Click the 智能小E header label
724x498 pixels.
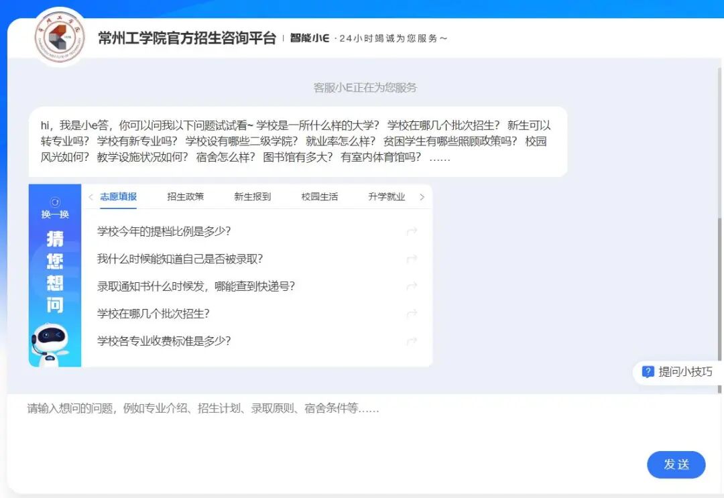(x=310, y=38)
